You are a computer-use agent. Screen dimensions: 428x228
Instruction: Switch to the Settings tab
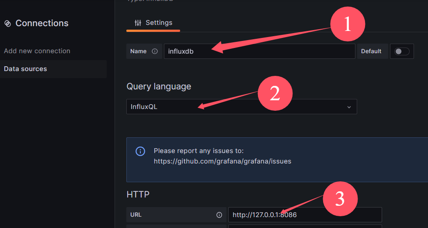point(153,23)
